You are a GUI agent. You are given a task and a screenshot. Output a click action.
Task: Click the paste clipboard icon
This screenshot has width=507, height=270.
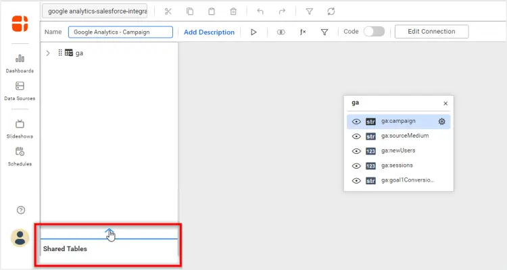(212, 11)
